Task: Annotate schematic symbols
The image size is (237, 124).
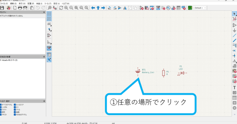Action: click(158, 8)
